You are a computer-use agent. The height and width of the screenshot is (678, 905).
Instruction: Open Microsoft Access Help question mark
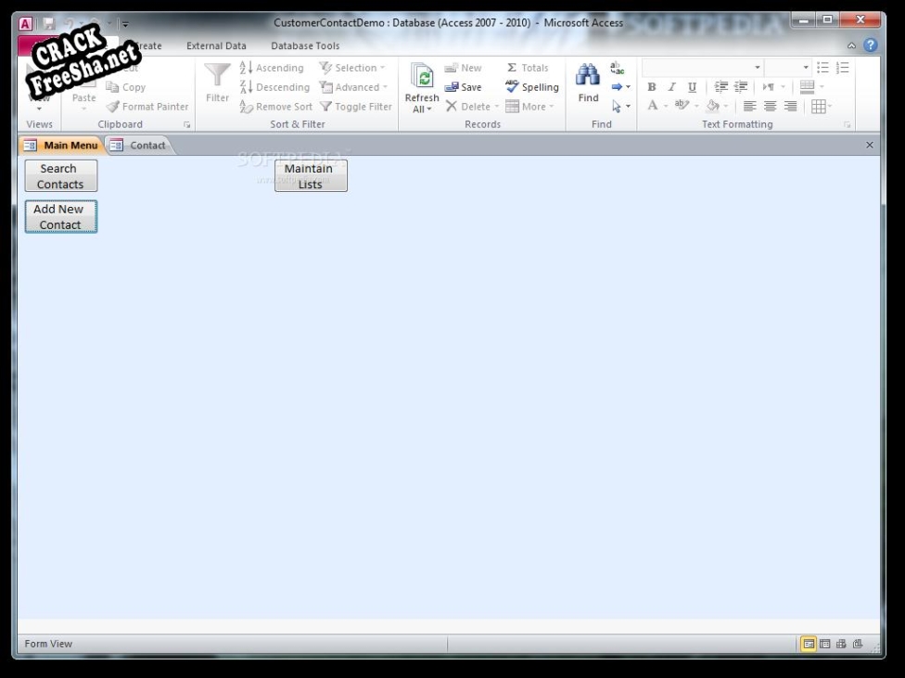[x=870, y=45]
